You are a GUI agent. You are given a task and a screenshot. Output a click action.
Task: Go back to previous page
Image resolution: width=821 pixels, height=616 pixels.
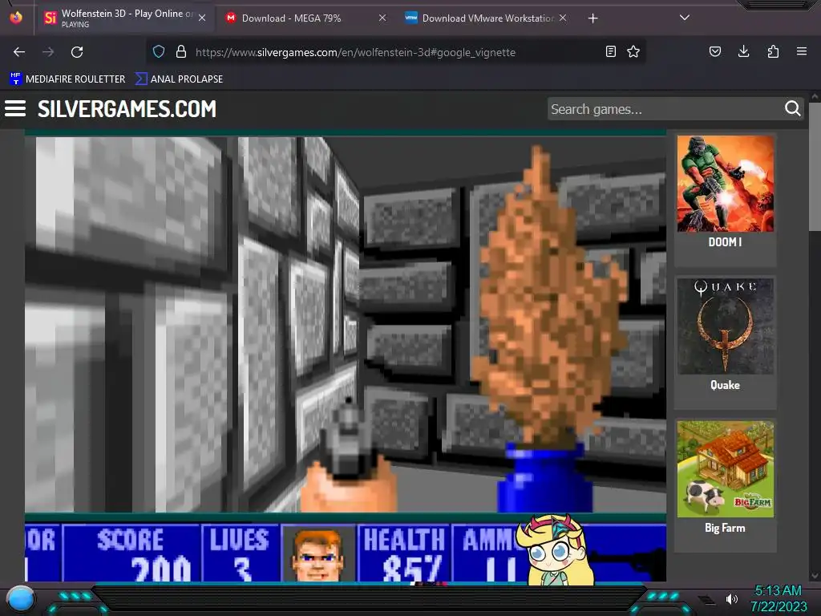19,52
